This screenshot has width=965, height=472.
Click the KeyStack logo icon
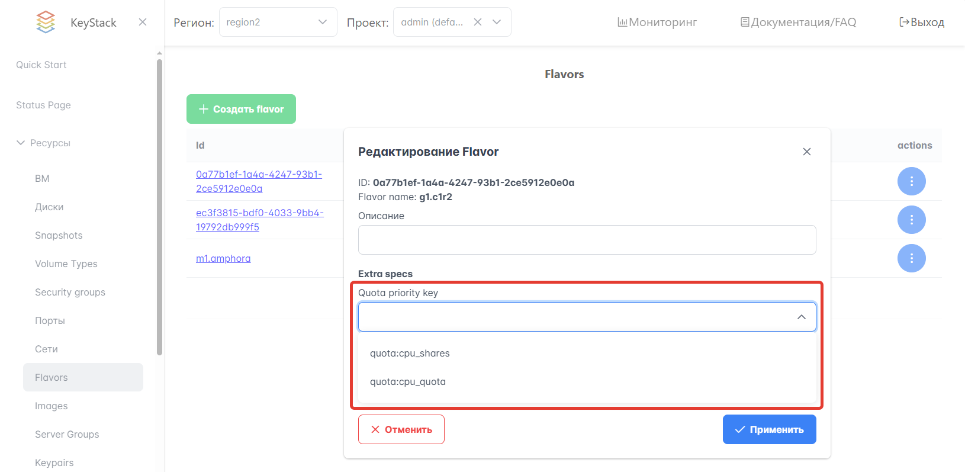click(46, 23)
